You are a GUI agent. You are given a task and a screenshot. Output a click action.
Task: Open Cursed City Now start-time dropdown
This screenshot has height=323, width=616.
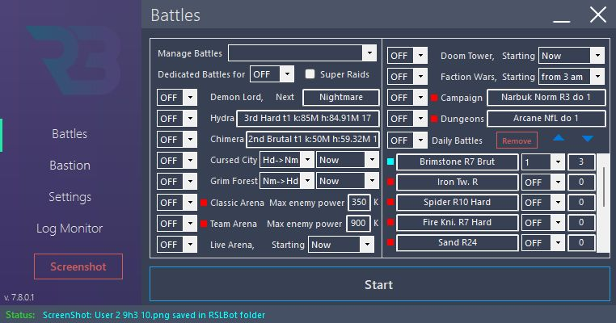click(348, 160)
